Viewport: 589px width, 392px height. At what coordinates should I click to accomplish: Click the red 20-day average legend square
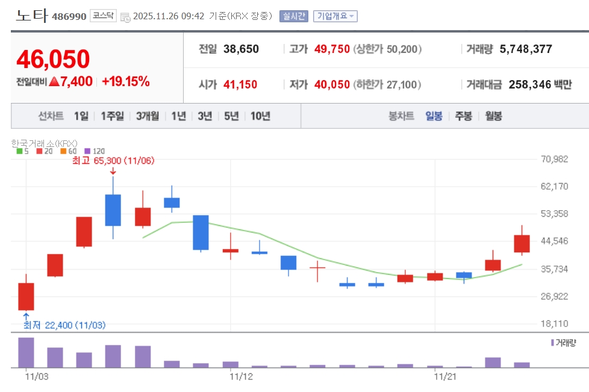pos(39,151)
